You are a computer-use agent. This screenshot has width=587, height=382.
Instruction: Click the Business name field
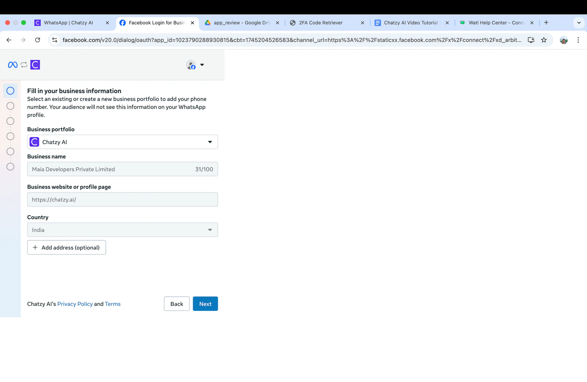122,169
